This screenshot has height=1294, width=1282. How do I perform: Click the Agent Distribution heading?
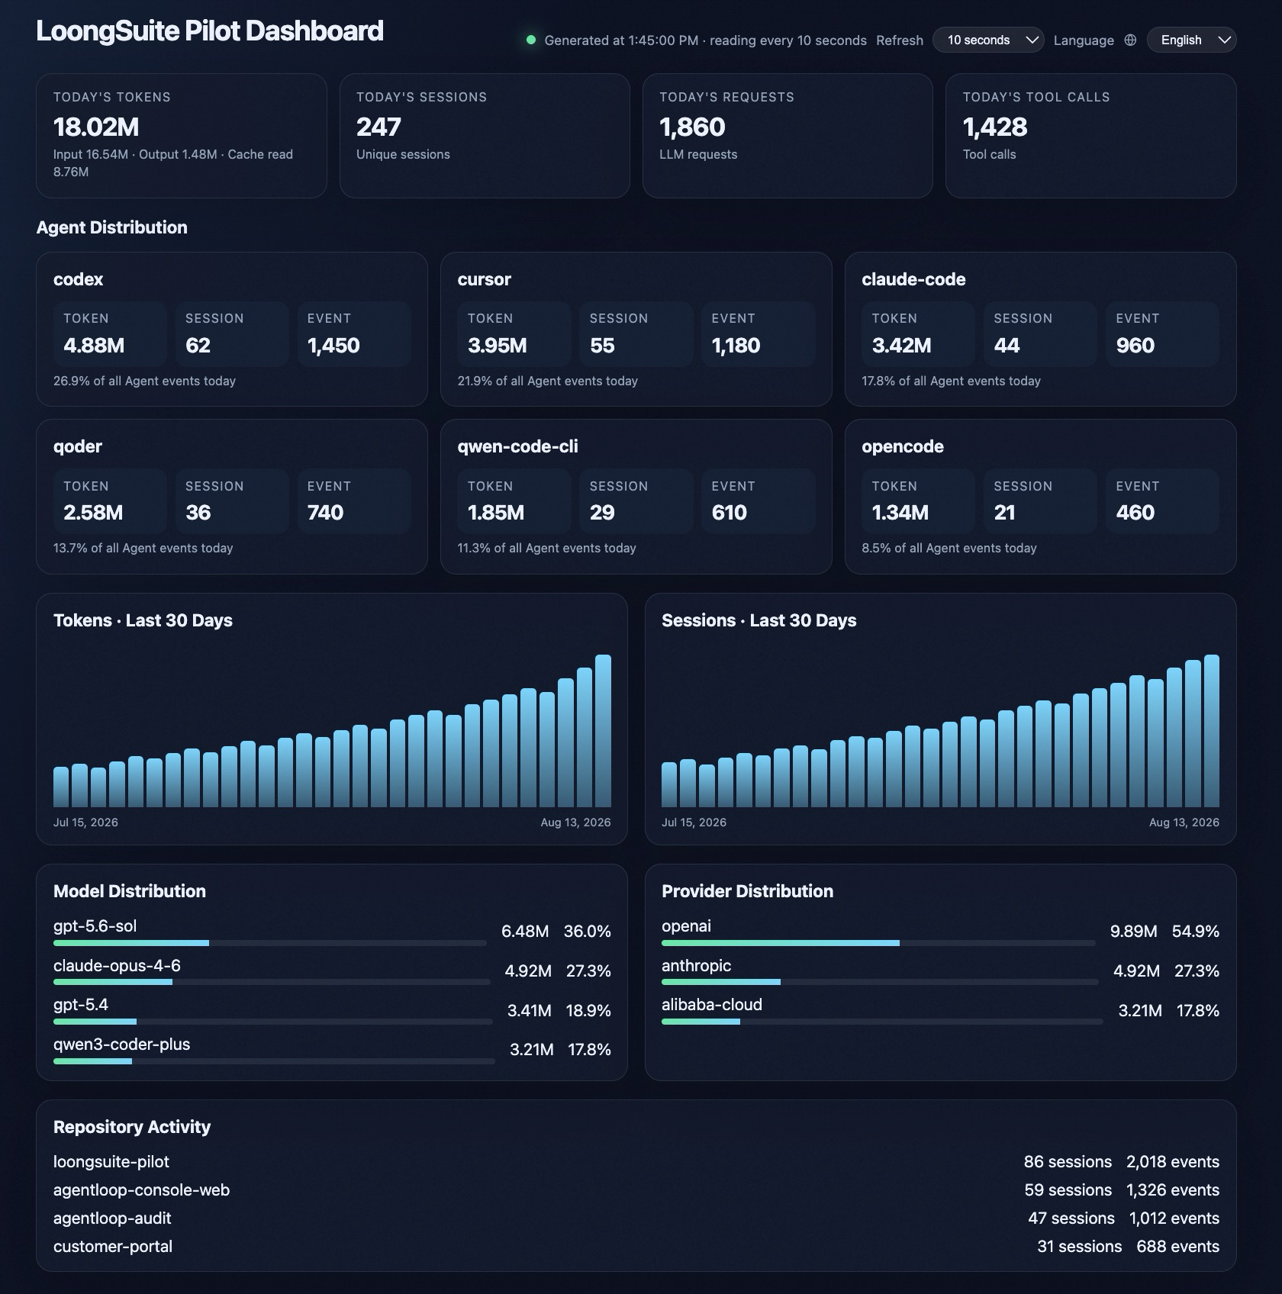click(x=111, y=227)
